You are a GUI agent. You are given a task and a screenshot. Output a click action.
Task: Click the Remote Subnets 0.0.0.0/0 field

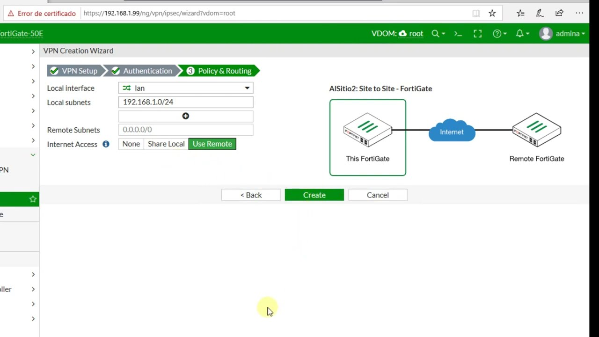pos(186,130)
